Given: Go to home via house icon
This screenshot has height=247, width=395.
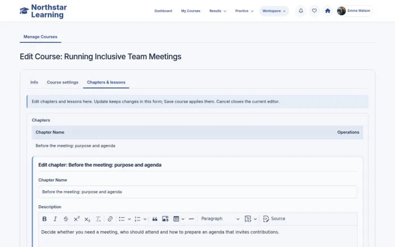Looking at the screenshot, I should point(327,11).
